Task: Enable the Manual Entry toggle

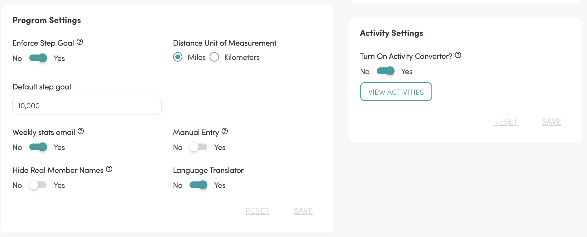Action: [198, 147]
